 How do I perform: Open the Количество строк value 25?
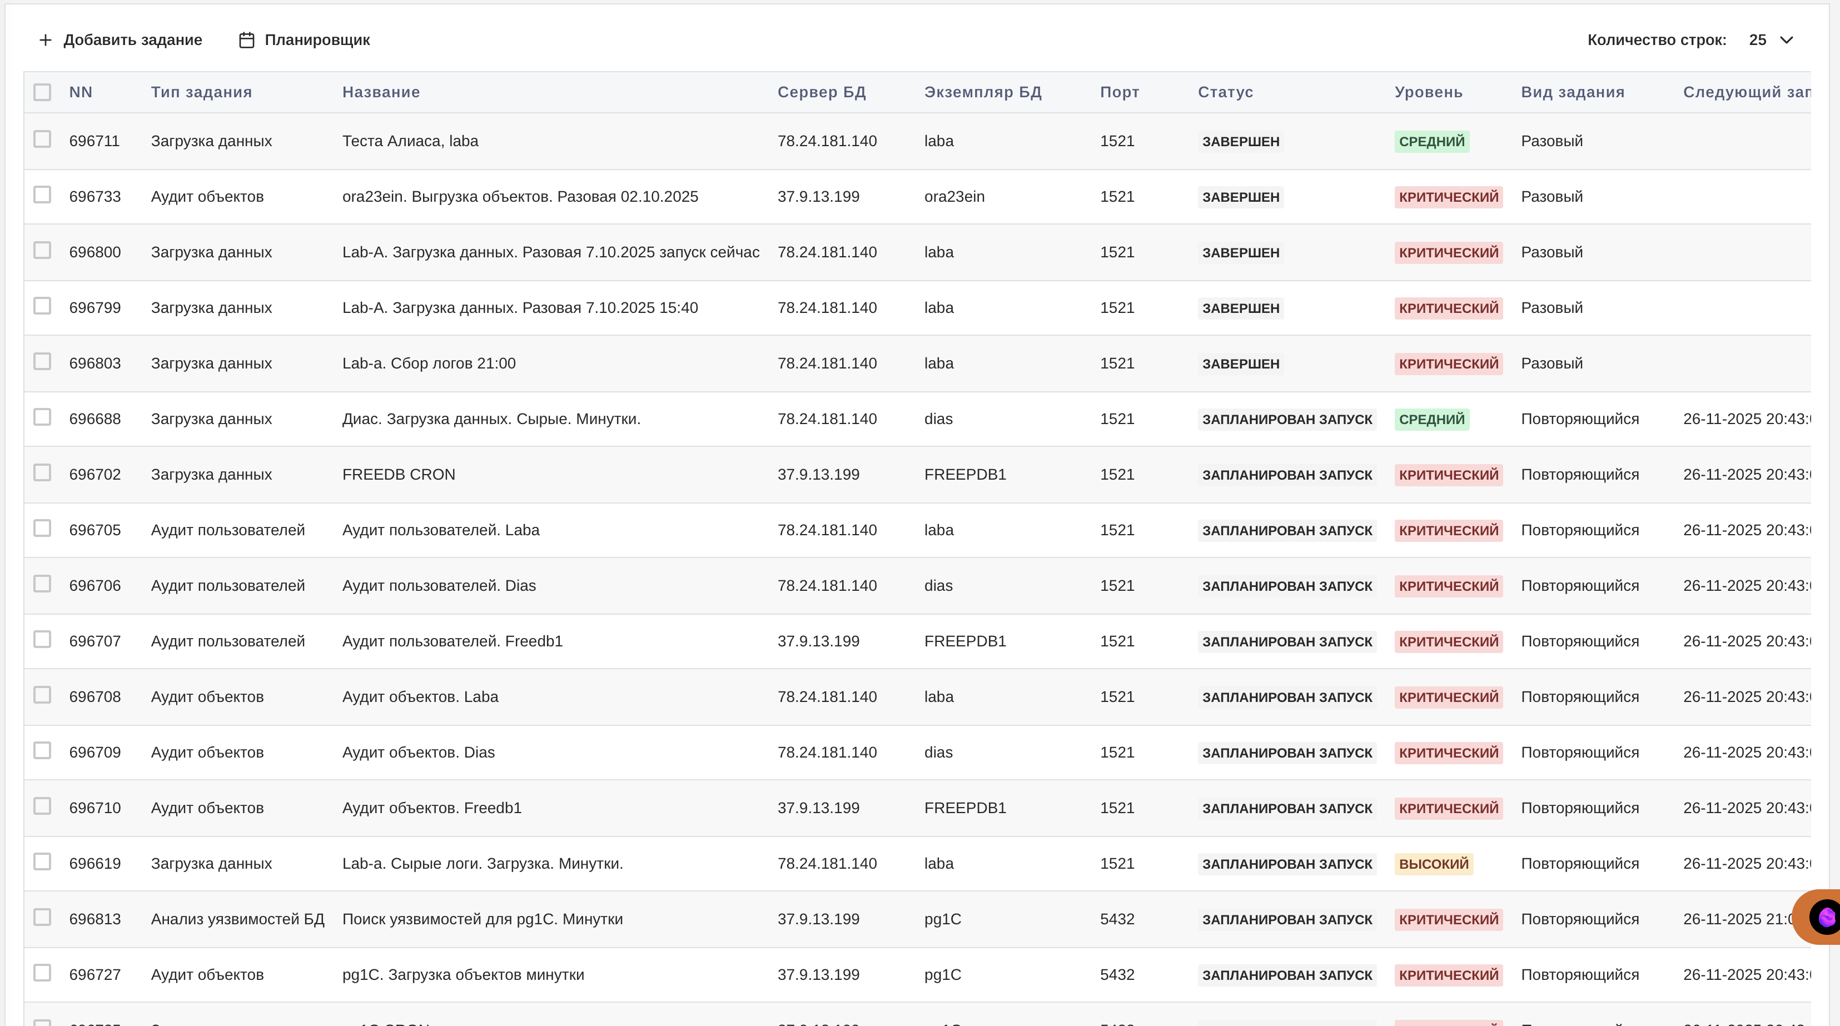click(x=1757, y=40)
